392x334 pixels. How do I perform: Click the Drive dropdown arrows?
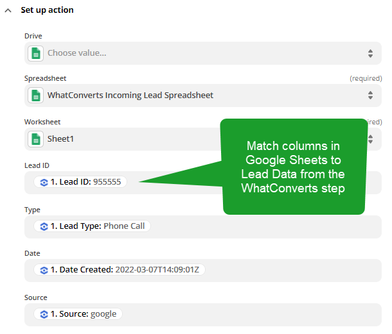coord(370,53)
